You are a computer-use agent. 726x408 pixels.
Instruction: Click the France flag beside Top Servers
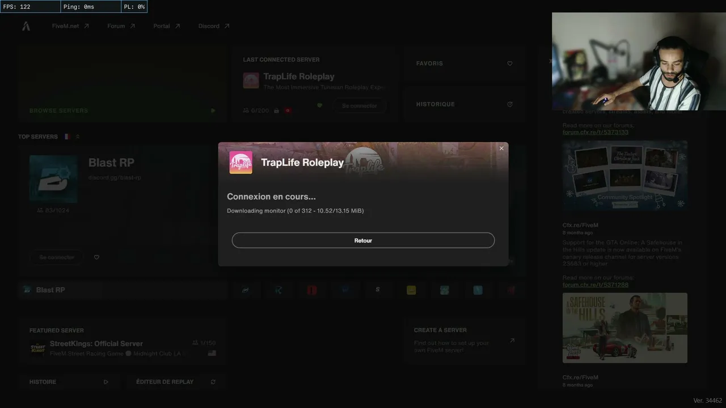tap(67, 137)
